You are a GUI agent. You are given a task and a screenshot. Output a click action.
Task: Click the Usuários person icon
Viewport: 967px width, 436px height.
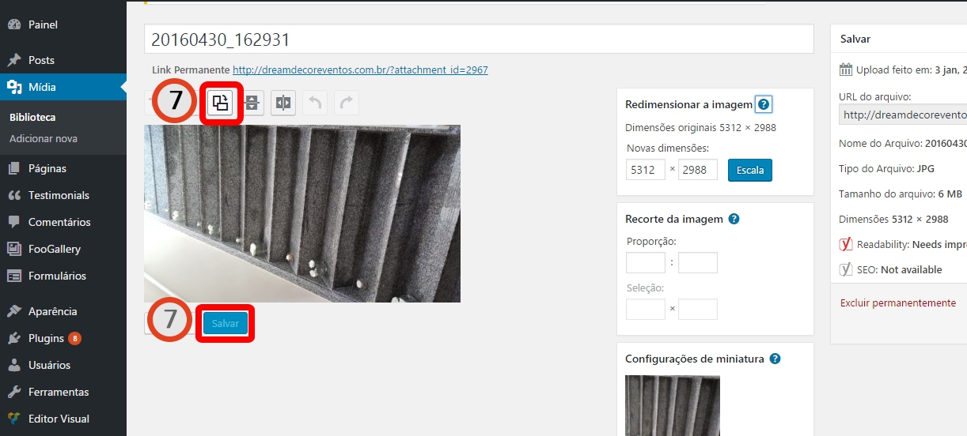tap(14, 365)
